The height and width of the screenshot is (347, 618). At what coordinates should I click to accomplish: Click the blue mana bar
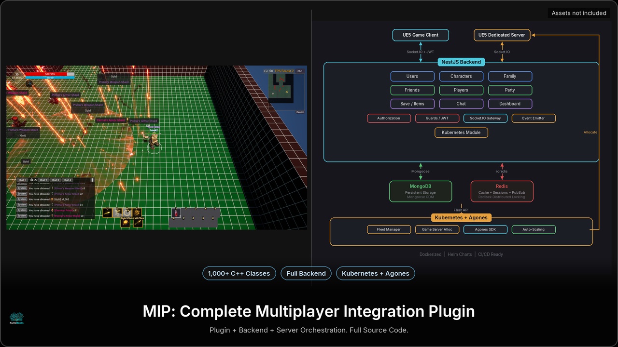[x=50, y=78]
